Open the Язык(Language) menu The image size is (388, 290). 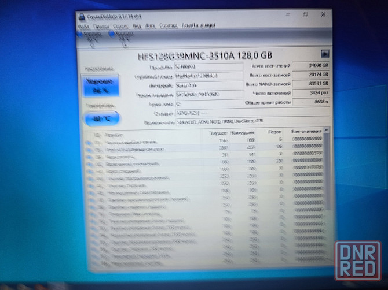198,25
